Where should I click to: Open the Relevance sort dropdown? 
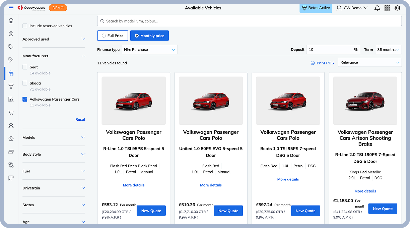pyautogui.click(x=370, y=62)
